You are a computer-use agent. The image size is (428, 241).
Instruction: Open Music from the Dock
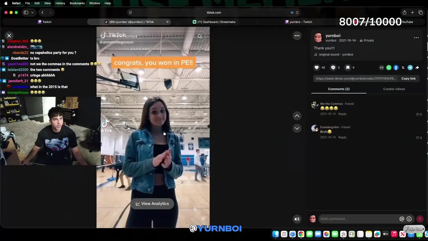pyautogui.click(x=394, y=234)
